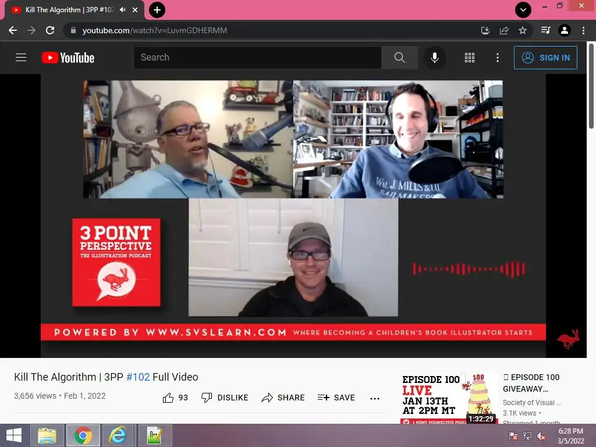Click the address bar lock icon
The image size is (596, 447).
pos(73,30)
